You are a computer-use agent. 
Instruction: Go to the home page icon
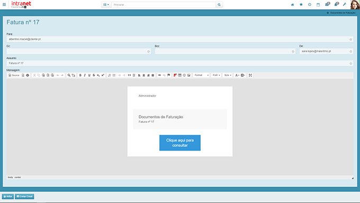click(x=292, y=5)
